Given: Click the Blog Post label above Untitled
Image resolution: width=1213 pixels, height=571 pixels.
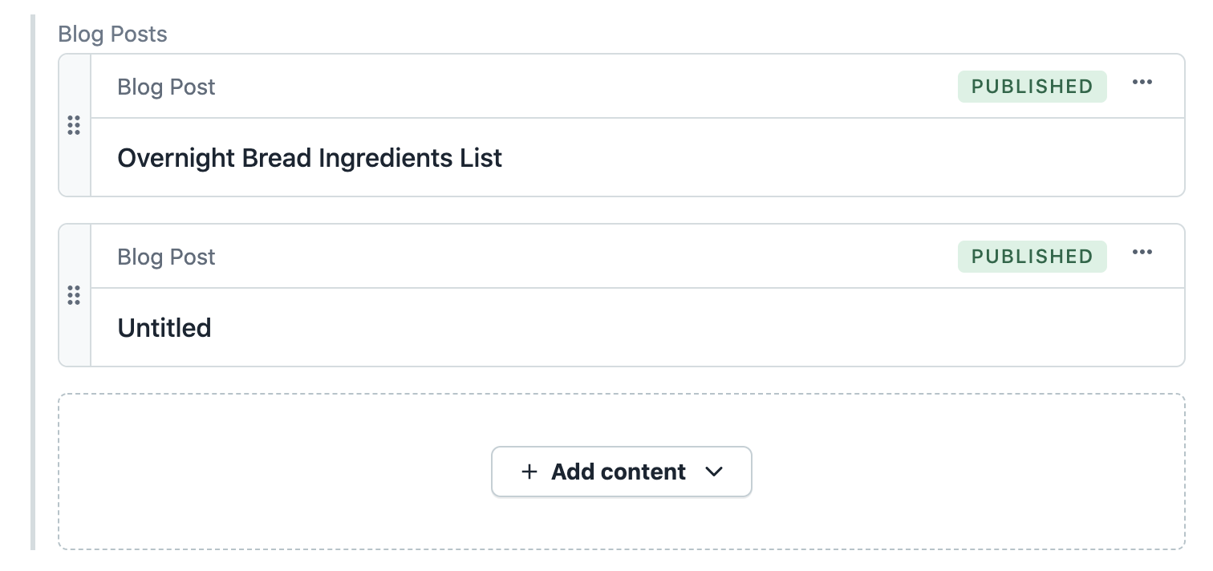Looking at the screenshot, I should pos(166,257).
